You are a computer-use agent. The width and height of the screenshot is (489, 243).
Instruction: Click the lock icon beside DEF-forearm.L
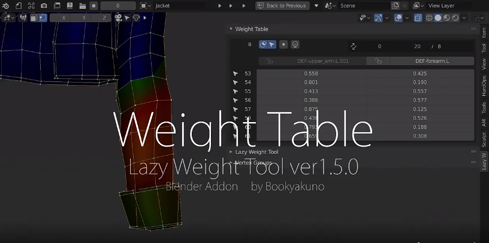378,61
